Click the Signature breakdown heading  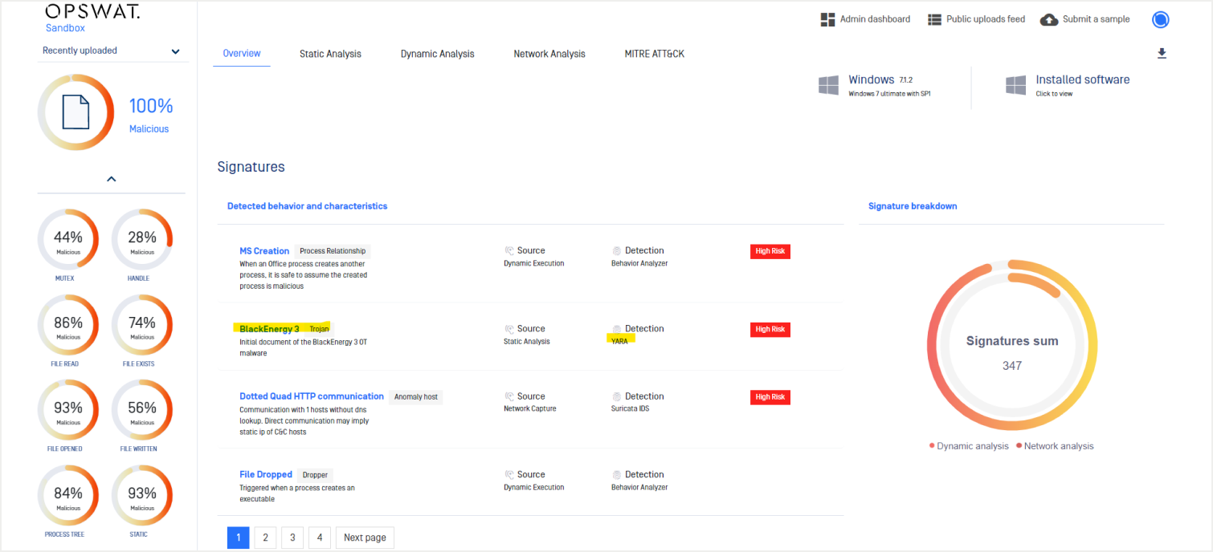[913, 206]
